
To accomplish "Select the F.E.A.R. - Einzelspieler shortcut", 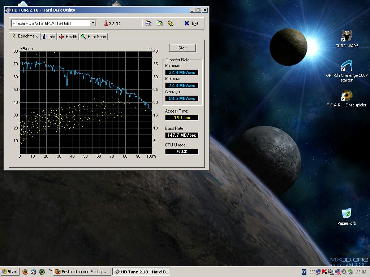I will pyautogui.click(x=347, y=98).
